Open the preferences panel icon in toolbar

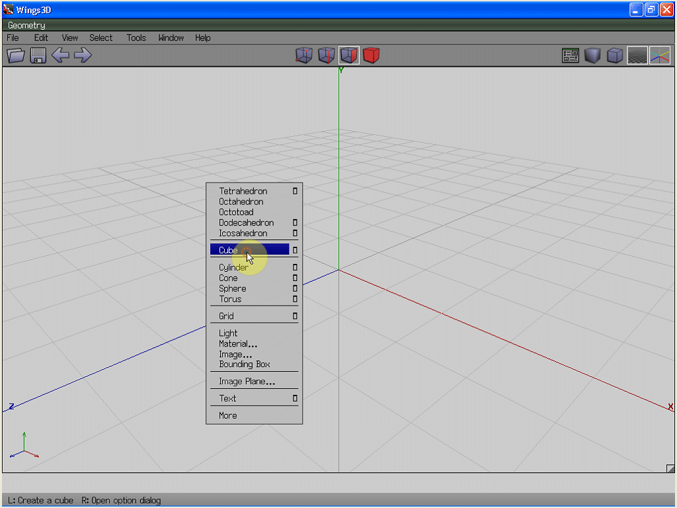tap(570, 56)
